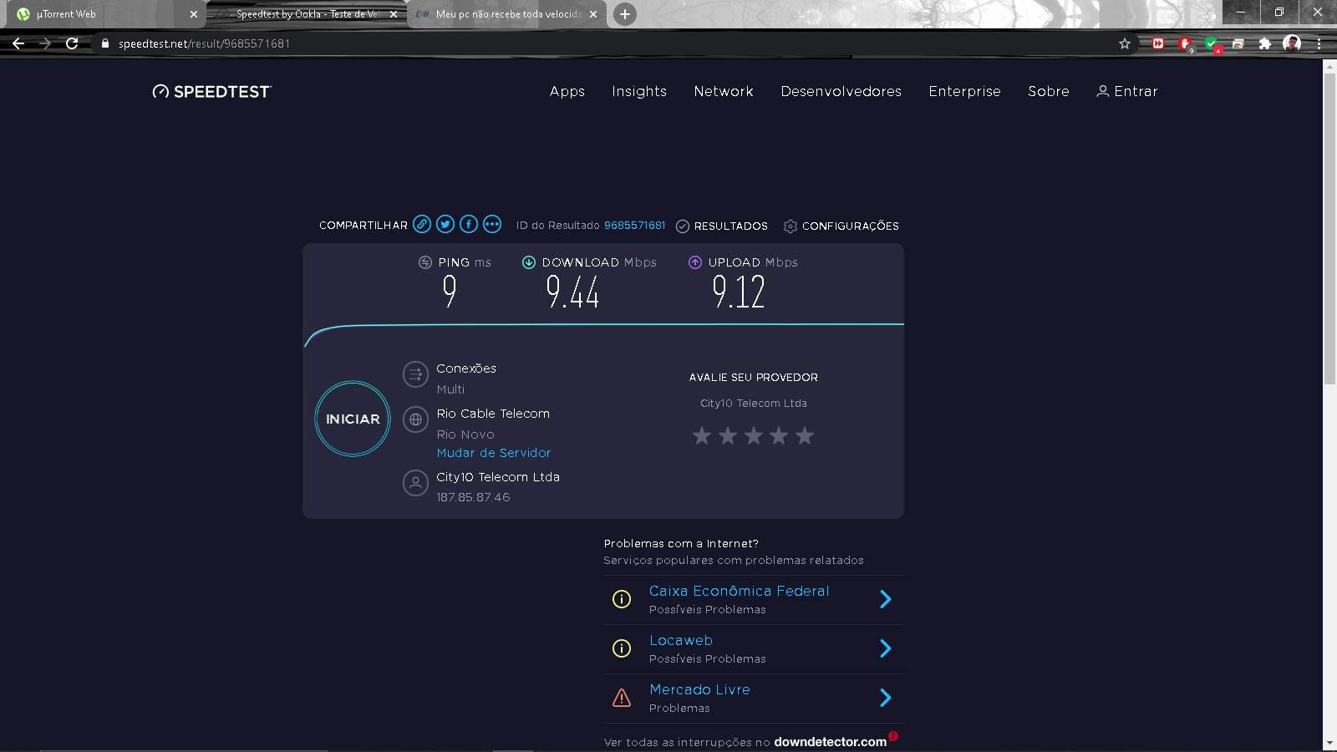Open the Enterprise menu
The height and width of the screenshot is (752, 1337).
(x=964, y=92)
